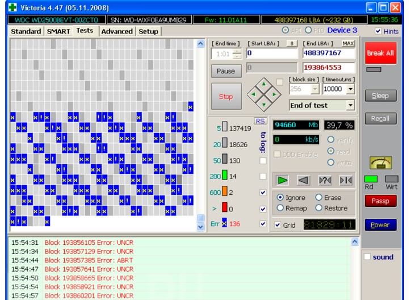
Task: Select the Erase radio option
Action: 318,197
